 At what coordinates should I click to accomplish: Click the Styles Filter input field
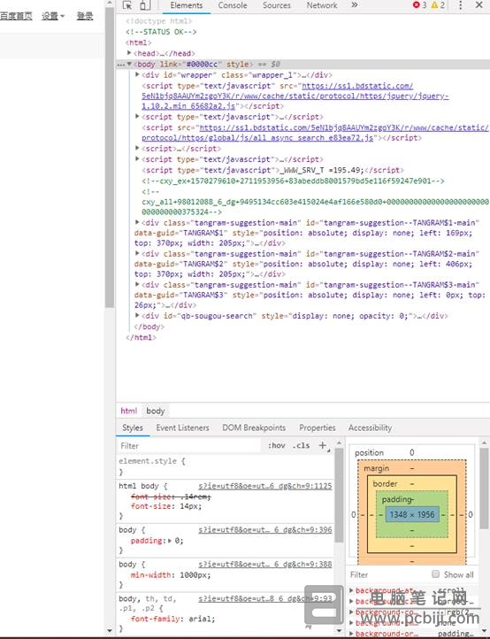(x=189, y=446)
